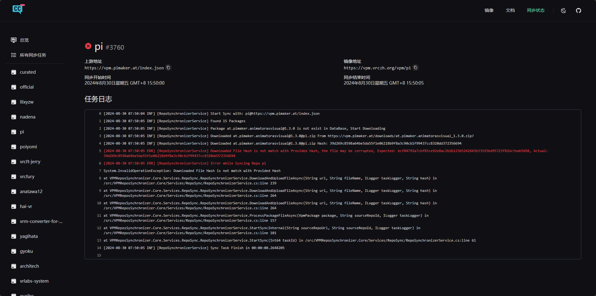This screenshot has height=296, width=596.
Task: Click the red failed status icon
Action: [88, 46]
